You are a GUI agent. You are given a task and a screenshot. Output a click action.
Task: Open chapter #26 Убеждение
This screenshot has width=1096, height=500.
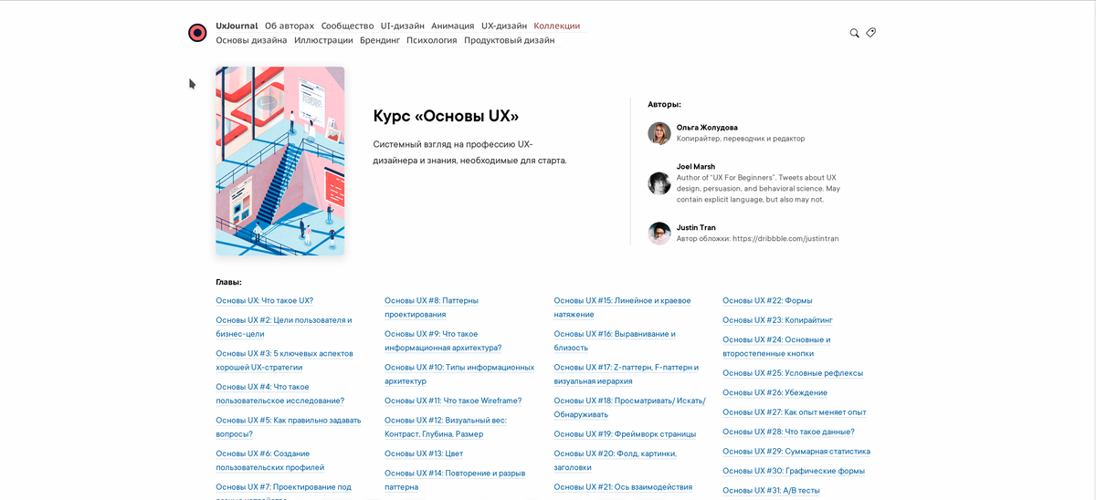(775, 392)
